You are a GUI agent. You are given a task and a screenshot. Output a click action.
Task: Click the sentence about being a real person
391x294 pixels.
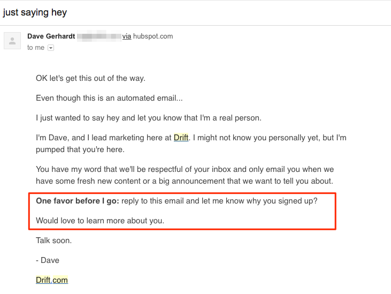[149, 118]
